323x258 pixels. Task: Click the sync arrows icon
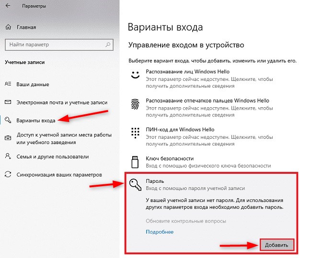click(8, 174)
